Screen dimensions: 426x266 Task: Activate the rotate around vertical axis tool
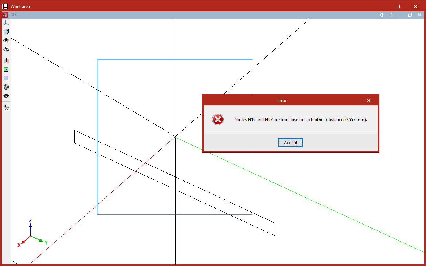pos(6,49)
